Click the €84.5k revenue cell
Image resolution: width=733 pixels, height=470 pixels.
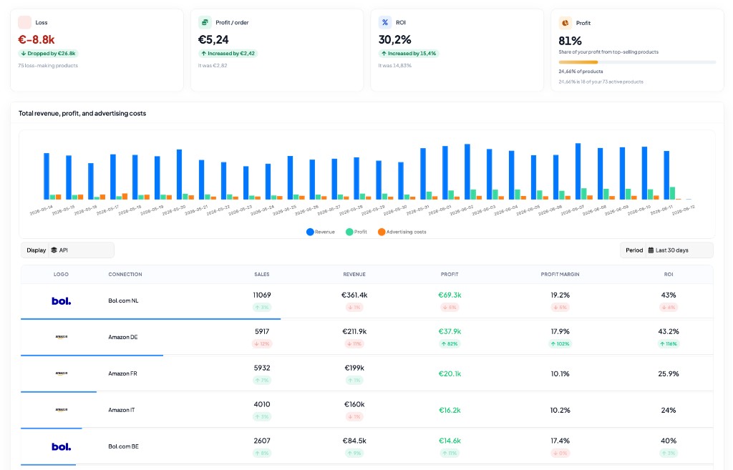coord(354,441)
